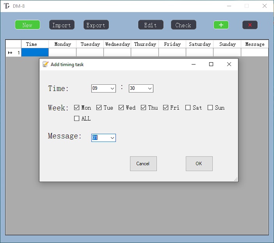274x243 pixels.
Task: Enable the Sat checkbox
Action: click(188, 108)
